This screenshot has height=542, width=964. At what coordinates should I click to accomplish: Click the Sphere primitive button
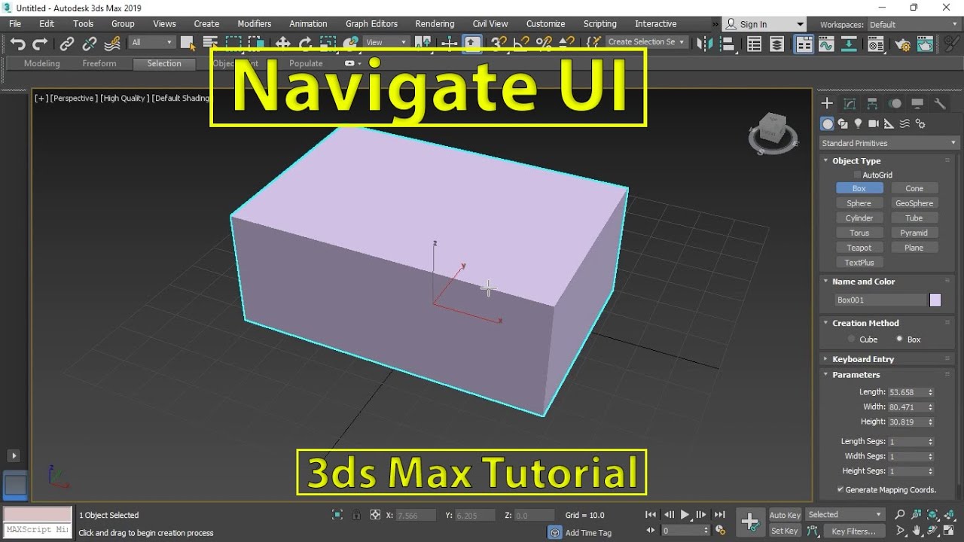pos(859,203)
